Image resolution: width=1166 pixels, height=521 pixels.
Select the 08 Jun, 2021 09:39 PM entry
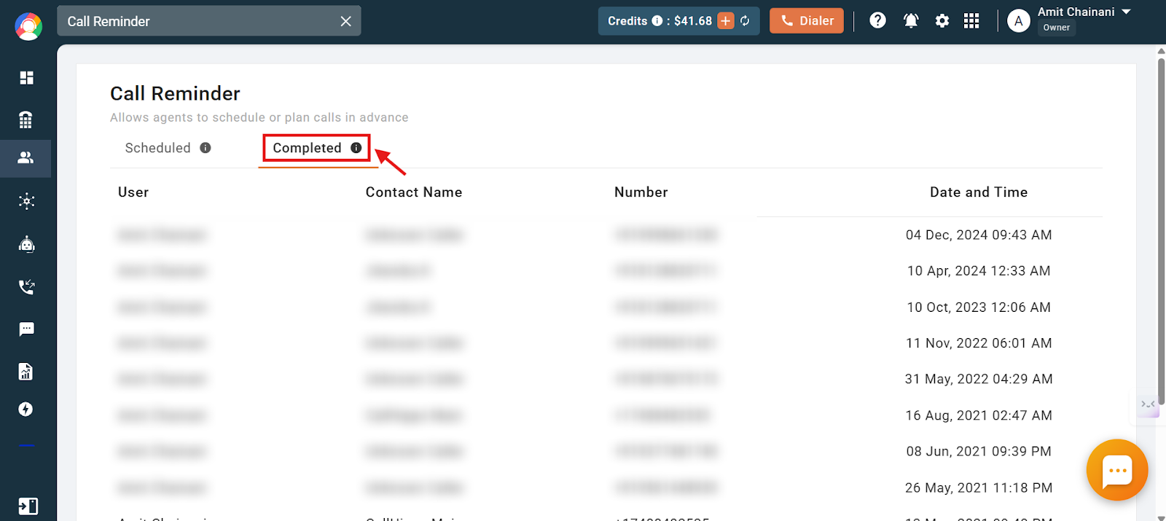[x=979, y=451]
